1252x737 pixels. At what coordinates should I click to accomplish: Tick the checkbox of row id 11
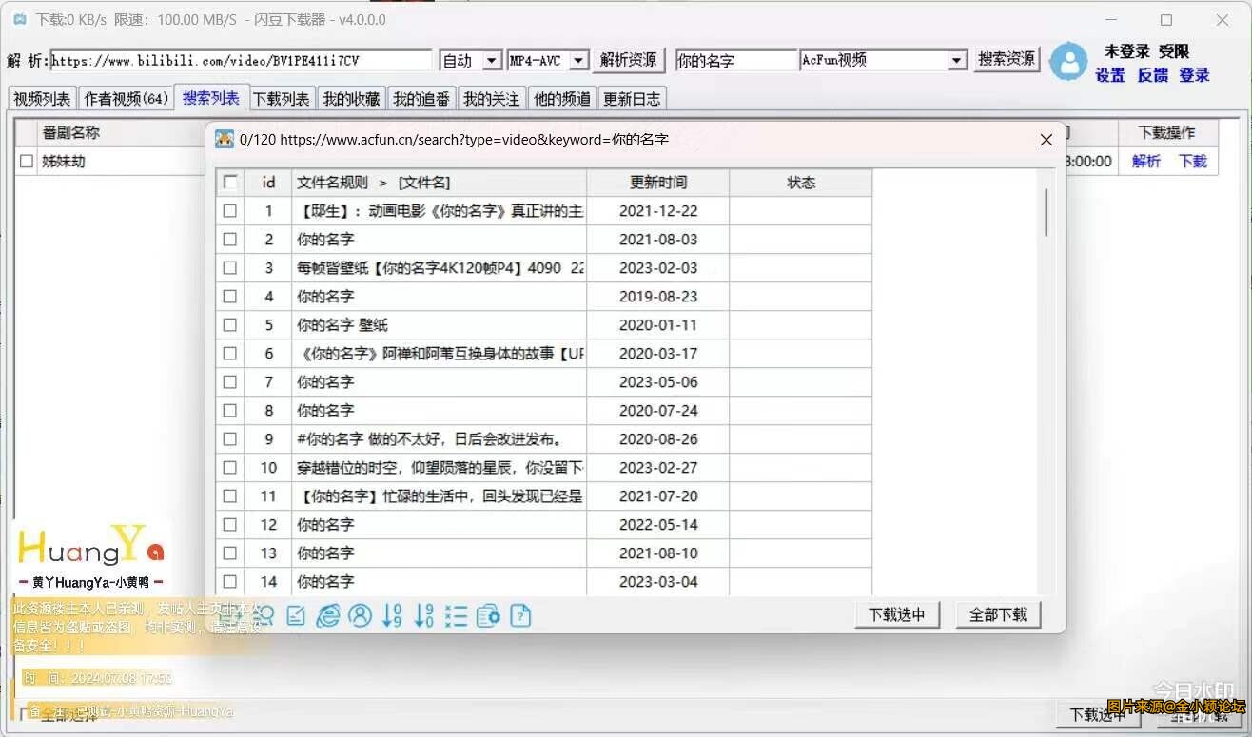(x=230, y=496)
